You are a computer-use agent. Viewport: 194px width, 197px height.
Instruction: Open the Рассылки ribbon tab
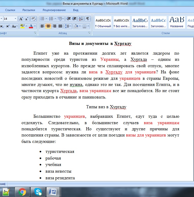pyautogui.click(x=29, y=10)
